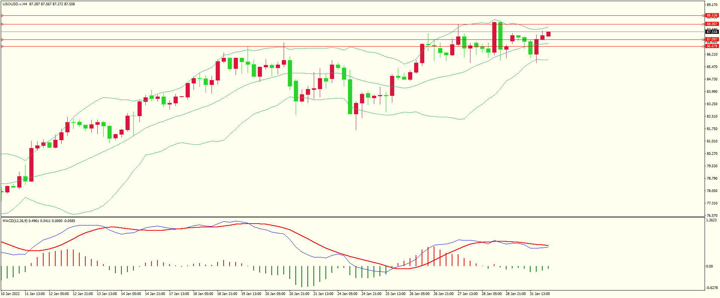This screenshot has height=298, width=720.
Task: Click the 20 Jan 21:00 time label
Action: click(299, 294)
